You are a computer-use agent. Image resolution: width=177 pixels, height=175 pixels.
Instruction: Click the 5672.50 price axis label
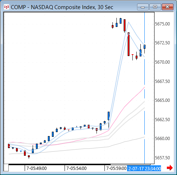[162, 43]
